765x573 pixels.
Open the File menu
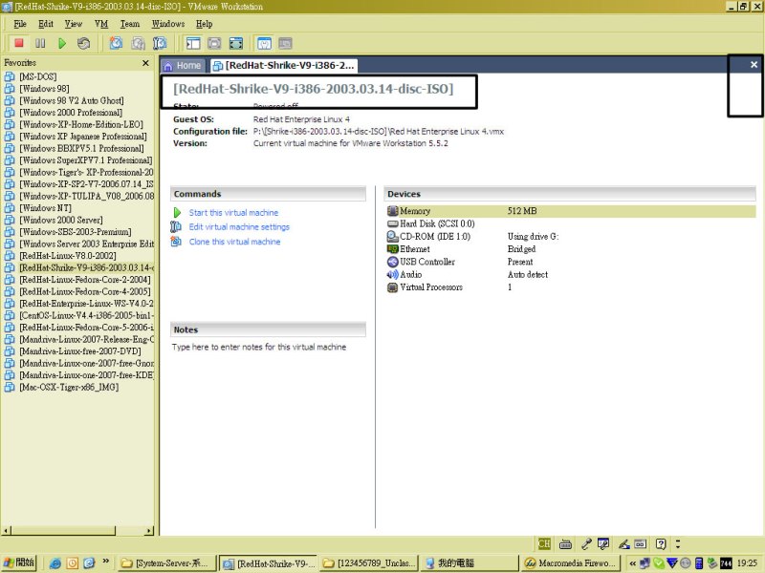tap(20, 24)
